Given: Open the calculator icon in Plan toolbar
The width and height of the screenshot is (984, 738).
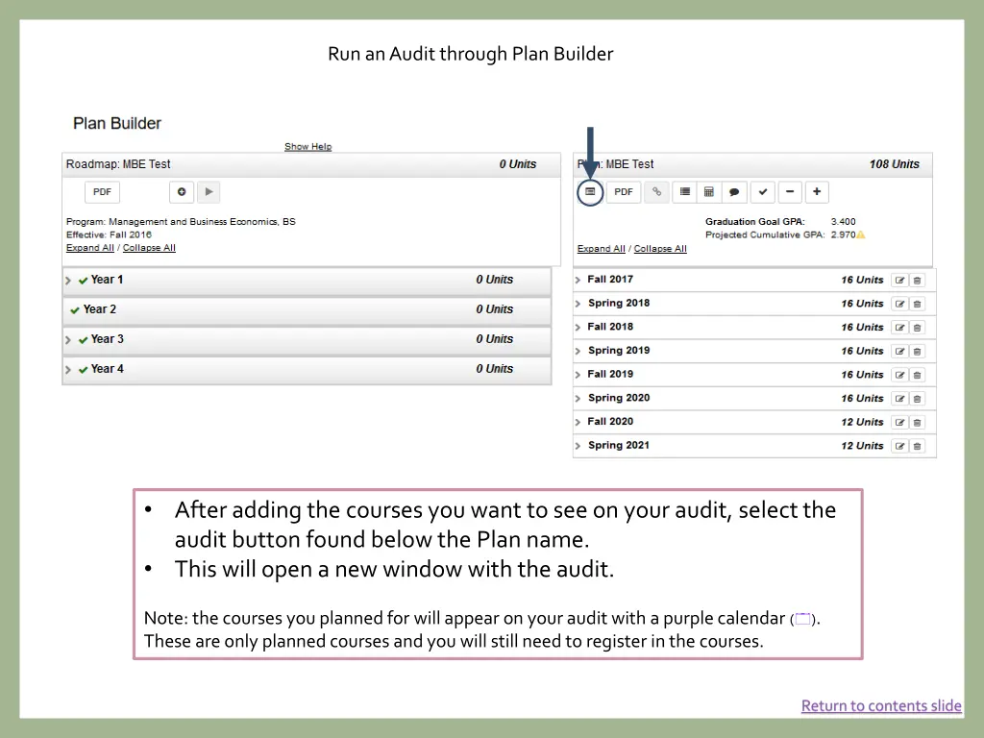Looking at the screenshot, I should coord(709,192).
